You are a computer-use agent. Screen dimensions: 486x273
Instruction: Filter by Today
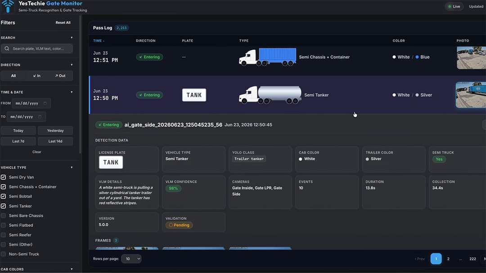point(18,131)
